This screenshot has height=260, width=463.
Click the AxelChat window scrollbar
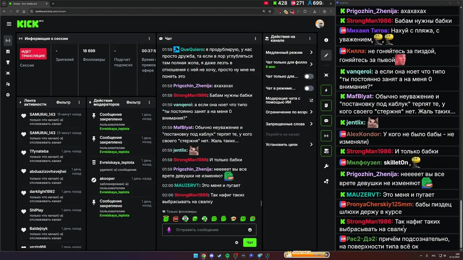(460, 225)
